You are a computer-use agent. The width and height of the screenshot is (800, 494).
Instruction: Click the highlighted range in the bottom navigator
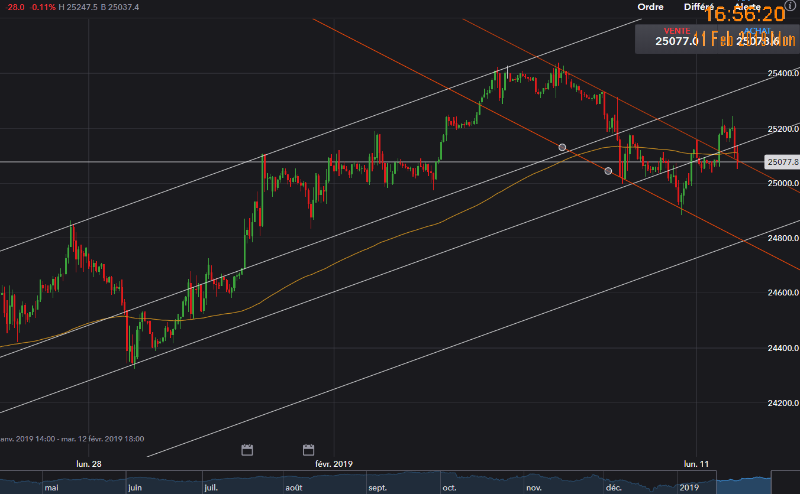coord(743,482)
